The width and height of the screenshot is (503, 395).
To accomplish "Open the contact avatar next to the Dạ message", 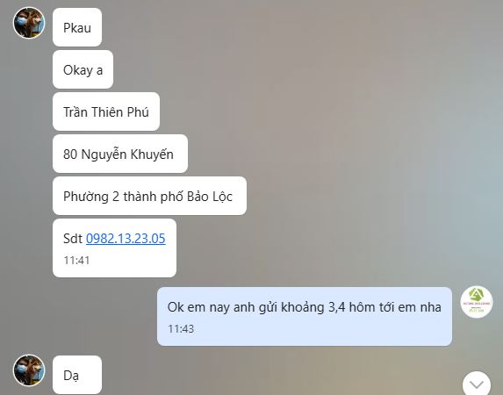I will tap(29, 370).
